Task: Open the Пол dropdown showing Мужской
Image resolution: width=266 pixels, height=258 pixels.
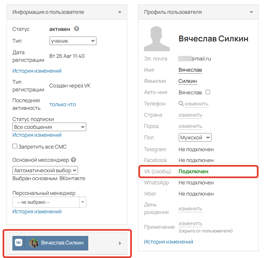Action: 195,137
